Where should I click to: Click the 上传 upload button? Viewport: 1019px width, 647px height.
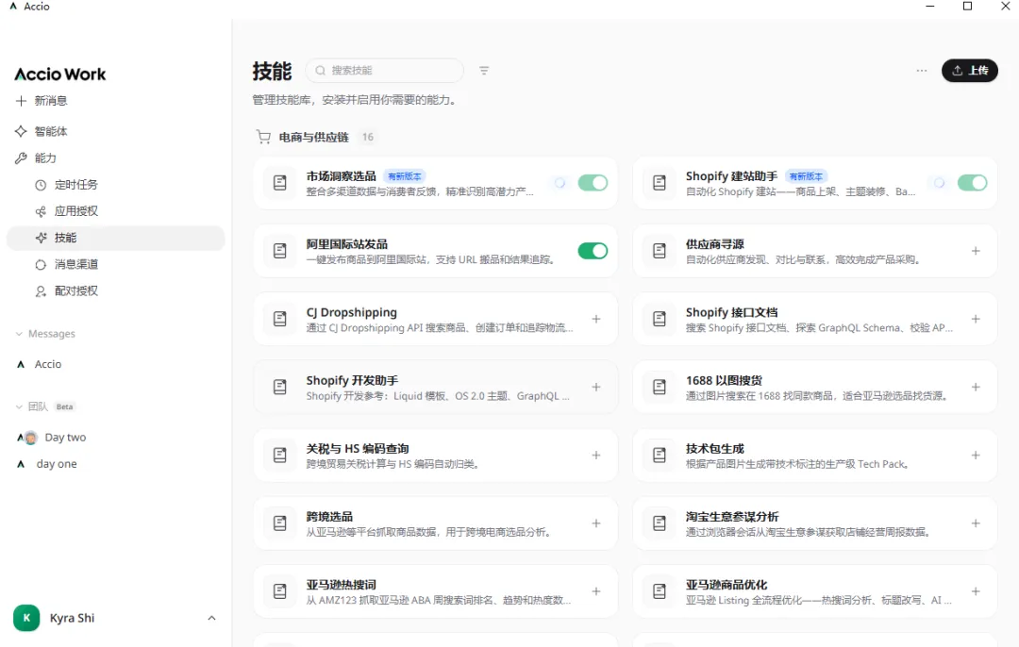click(969, 71)
